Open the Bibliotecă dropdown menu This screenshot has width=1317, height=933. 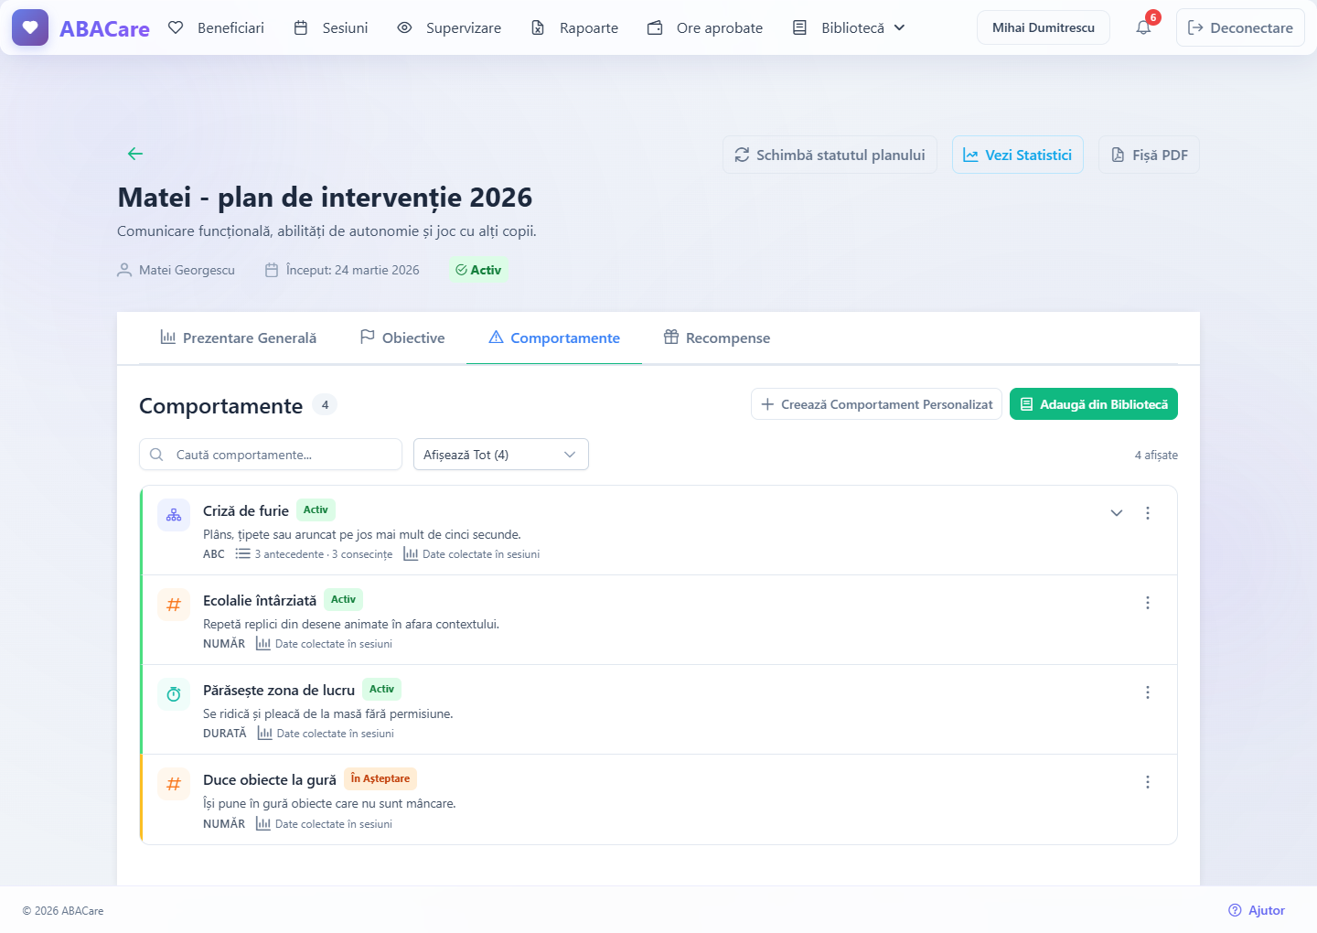coord(850,27)
